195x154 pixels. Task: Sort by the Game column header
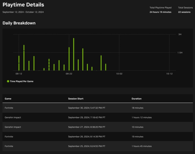[8, 99]
